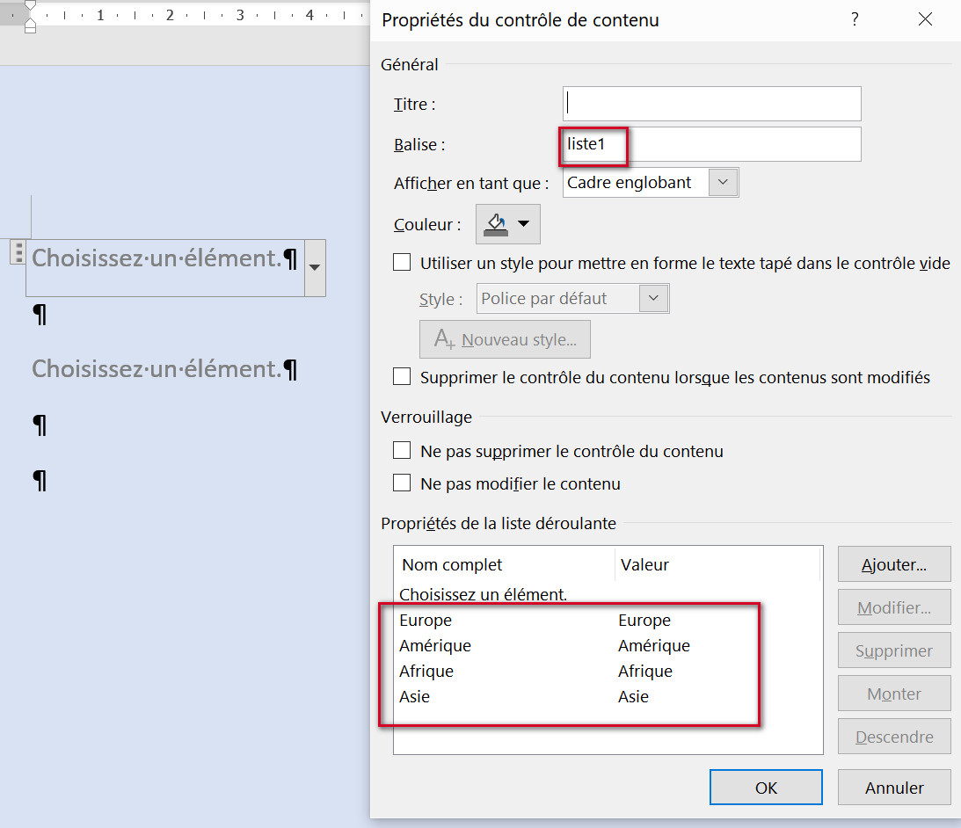Screen dimensions: 961x828
Task: Select the Europe list entry
Action: tap(426, 621)
